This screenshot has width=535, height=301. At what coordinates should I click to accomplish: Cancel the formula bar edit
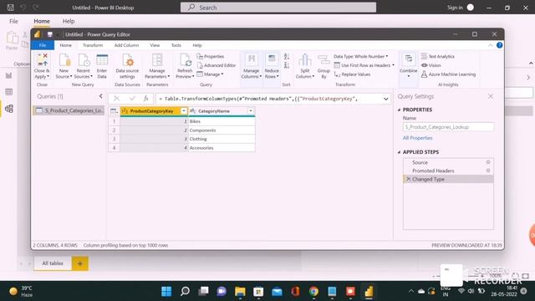(116, 99)
